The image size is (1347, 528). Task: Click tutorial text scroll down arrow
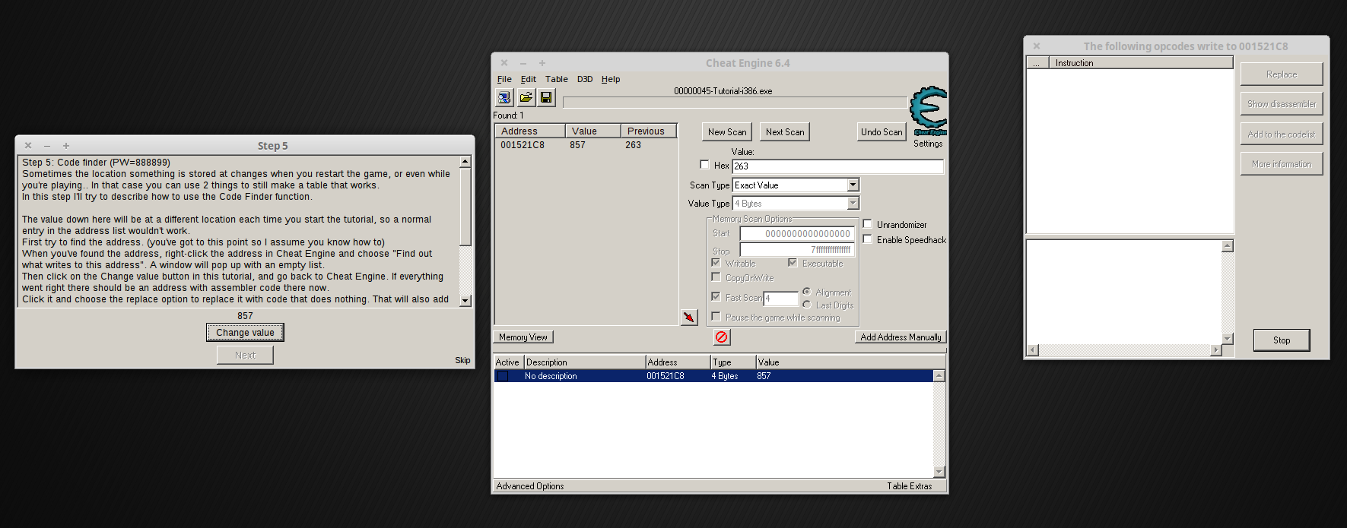[x=465, y=301]
